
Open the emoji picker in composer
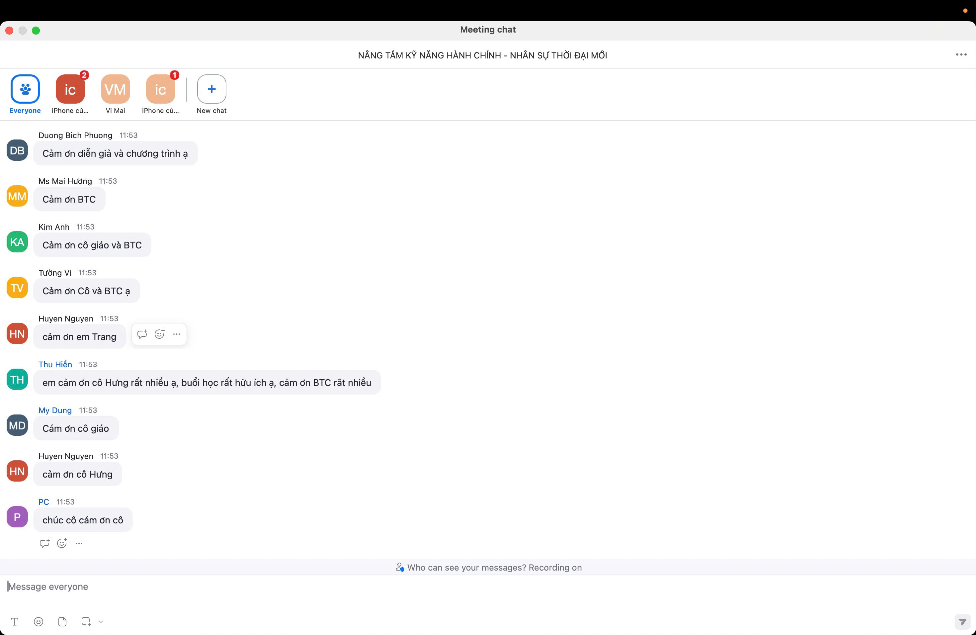[x=39, y=622]
